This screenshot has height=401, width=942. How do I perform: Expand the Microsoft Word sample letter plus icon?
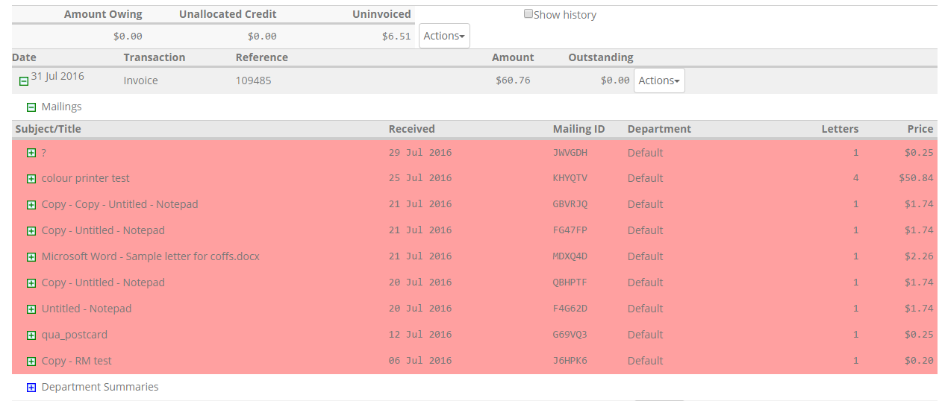click(31, 257)
